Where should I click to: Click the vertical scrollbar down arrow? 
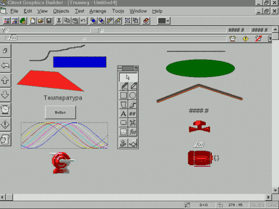pos(275,190)
